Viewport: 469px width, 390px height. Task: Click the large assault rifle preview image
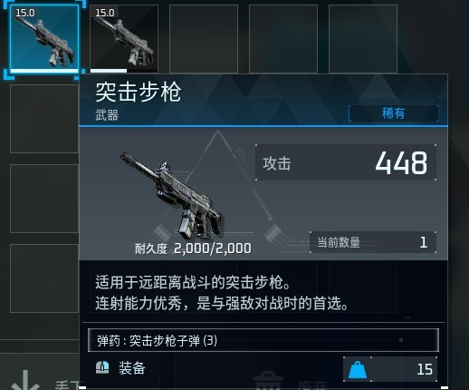point(171,196)
